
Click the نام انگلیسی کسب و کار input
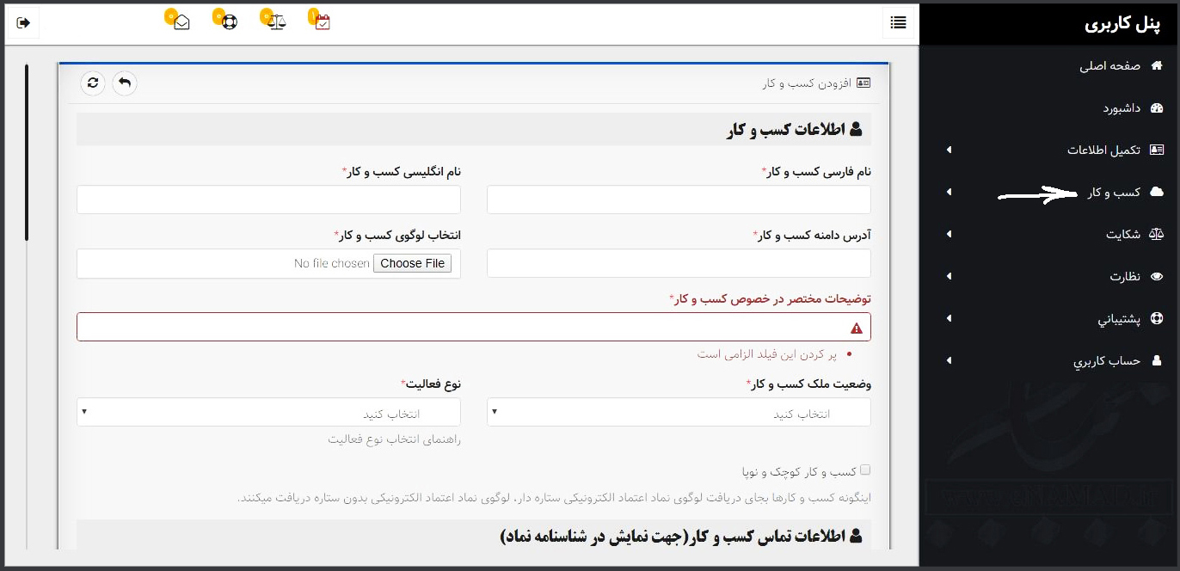tap(268, 200)
